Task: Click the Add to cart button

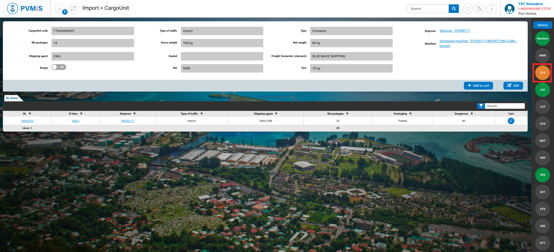Action: (x=478, y=86)
